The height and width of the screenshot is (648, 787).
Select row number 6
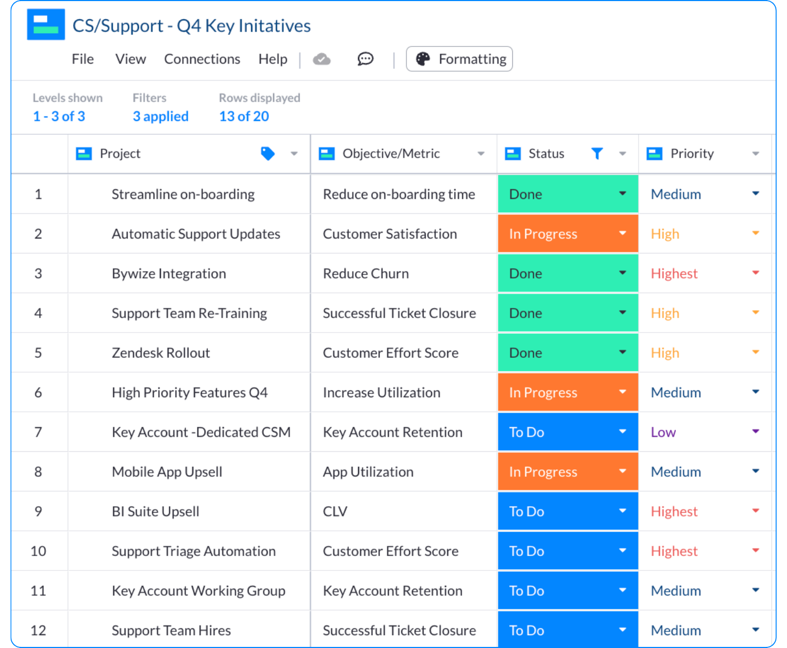click(x=38, y=392)
